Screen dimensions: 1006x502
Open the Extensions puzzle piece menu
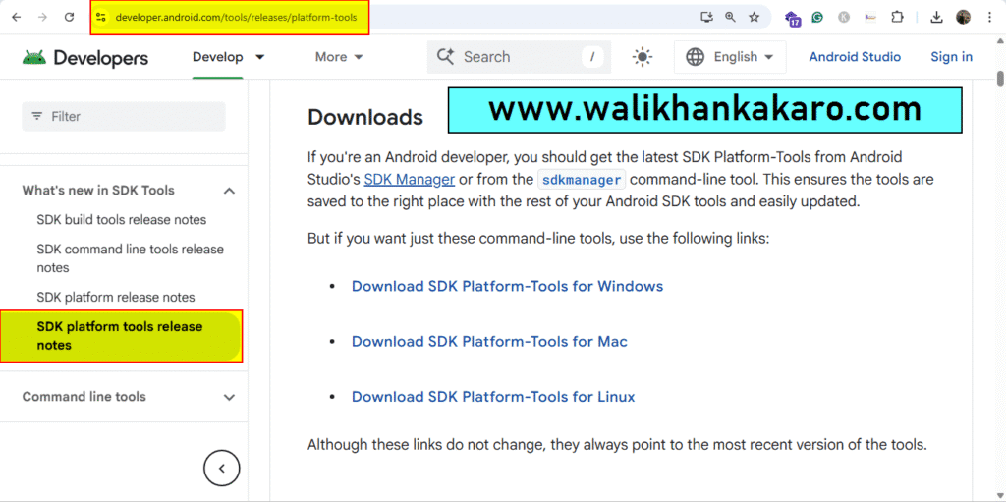coord(898,18)
